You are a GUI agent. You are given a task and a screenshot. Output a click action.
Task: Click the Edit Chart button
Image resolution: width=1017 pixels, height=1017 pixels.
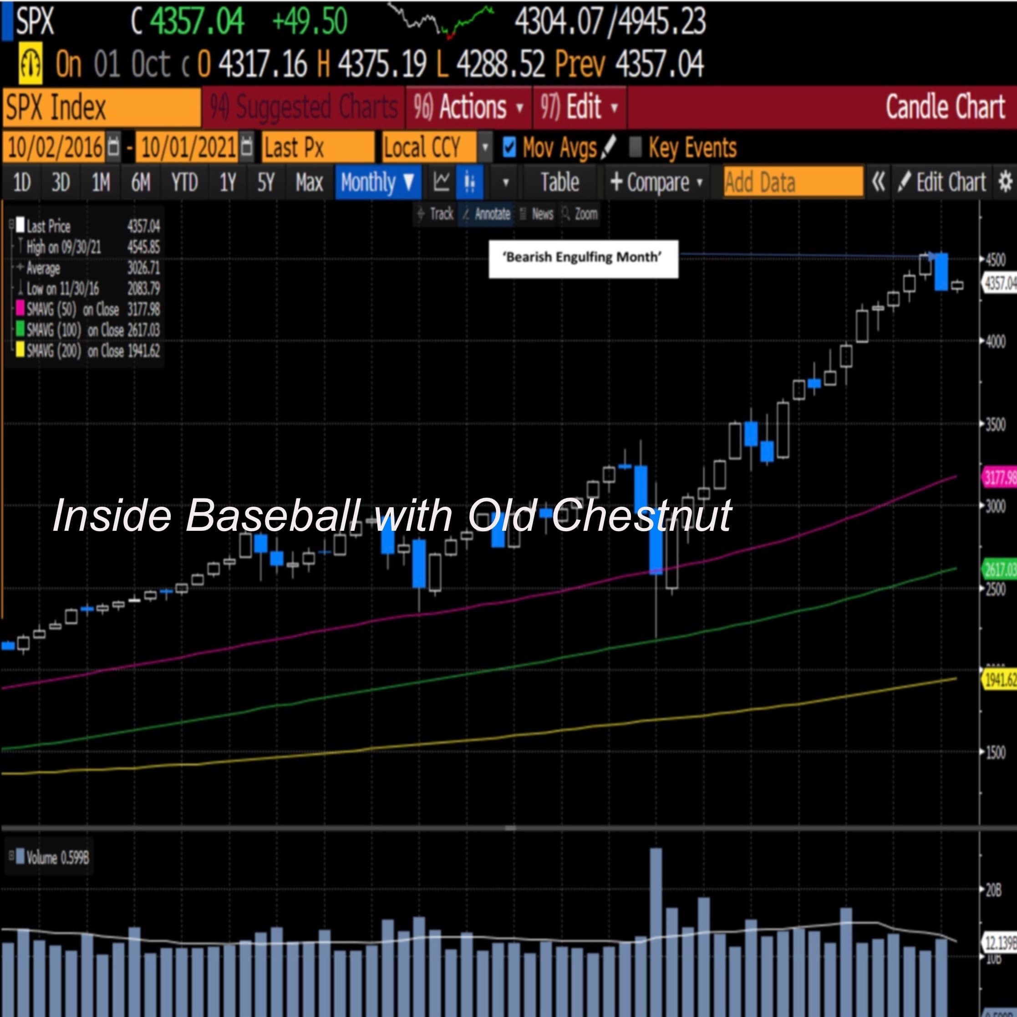[x=942, y=182]
